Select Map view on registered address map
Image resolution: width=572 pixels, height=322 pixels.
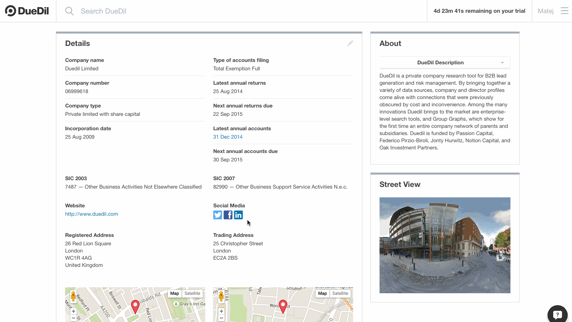click(x=175, y=294)
